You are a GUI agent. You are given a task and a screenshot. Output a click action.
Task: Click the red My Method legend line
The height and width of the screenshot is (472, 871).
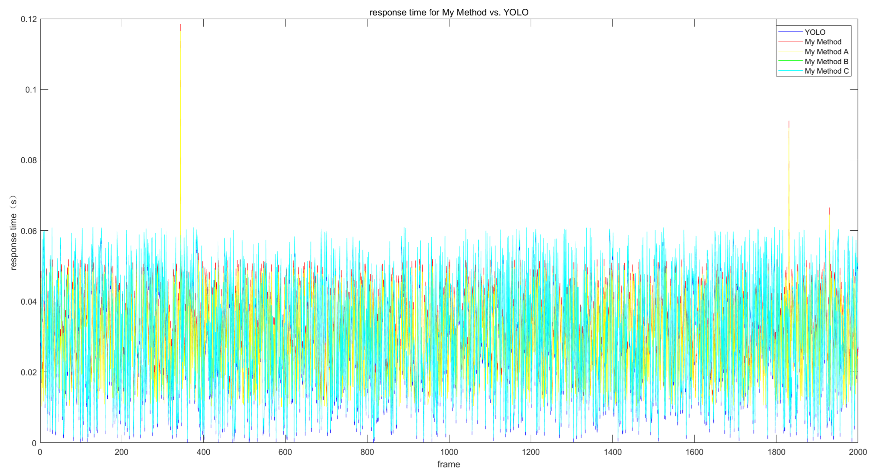click(x=790, y=42)
